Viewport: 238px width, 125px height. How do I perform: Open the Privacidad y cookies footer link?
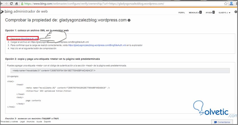click(9, 122)
